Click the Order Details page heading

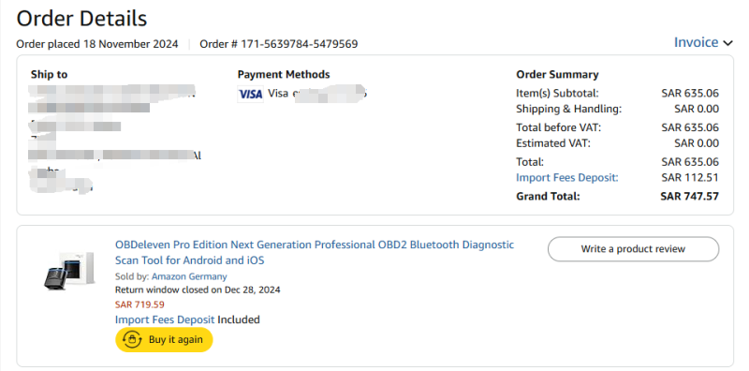[x=81, y=19]
